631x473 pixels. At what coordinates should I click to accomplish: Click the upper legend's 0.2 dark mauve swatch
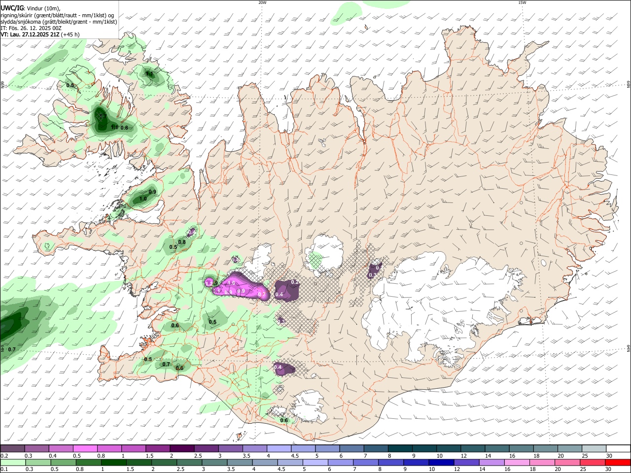(12, 449)
